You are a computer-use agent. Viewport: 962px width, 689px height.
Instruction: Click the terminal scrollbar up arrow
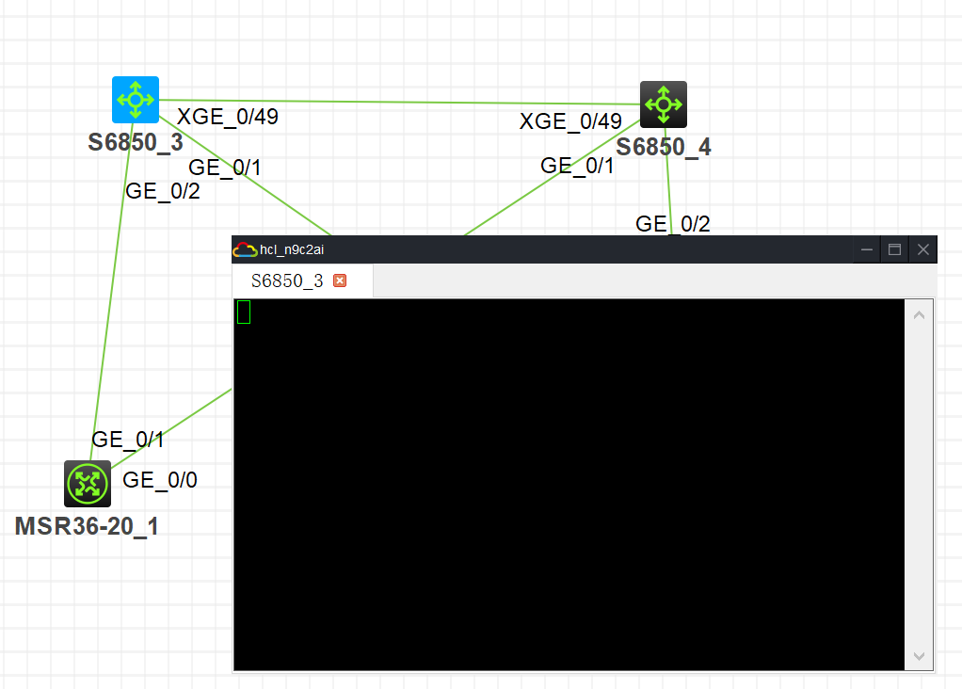coord(919,315)
